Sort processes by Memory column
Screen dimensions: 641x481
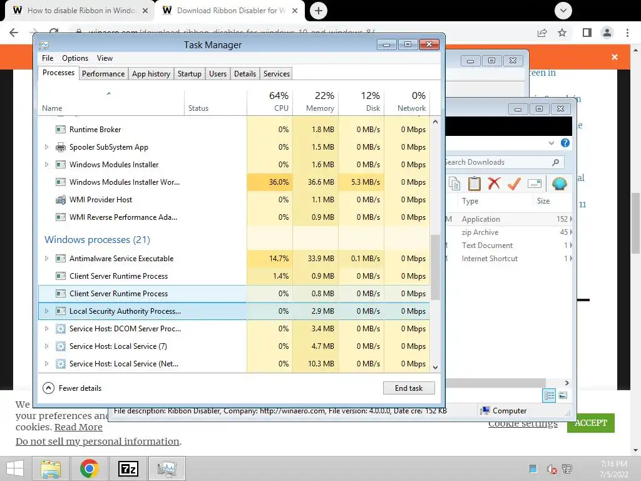click(315, 101)
